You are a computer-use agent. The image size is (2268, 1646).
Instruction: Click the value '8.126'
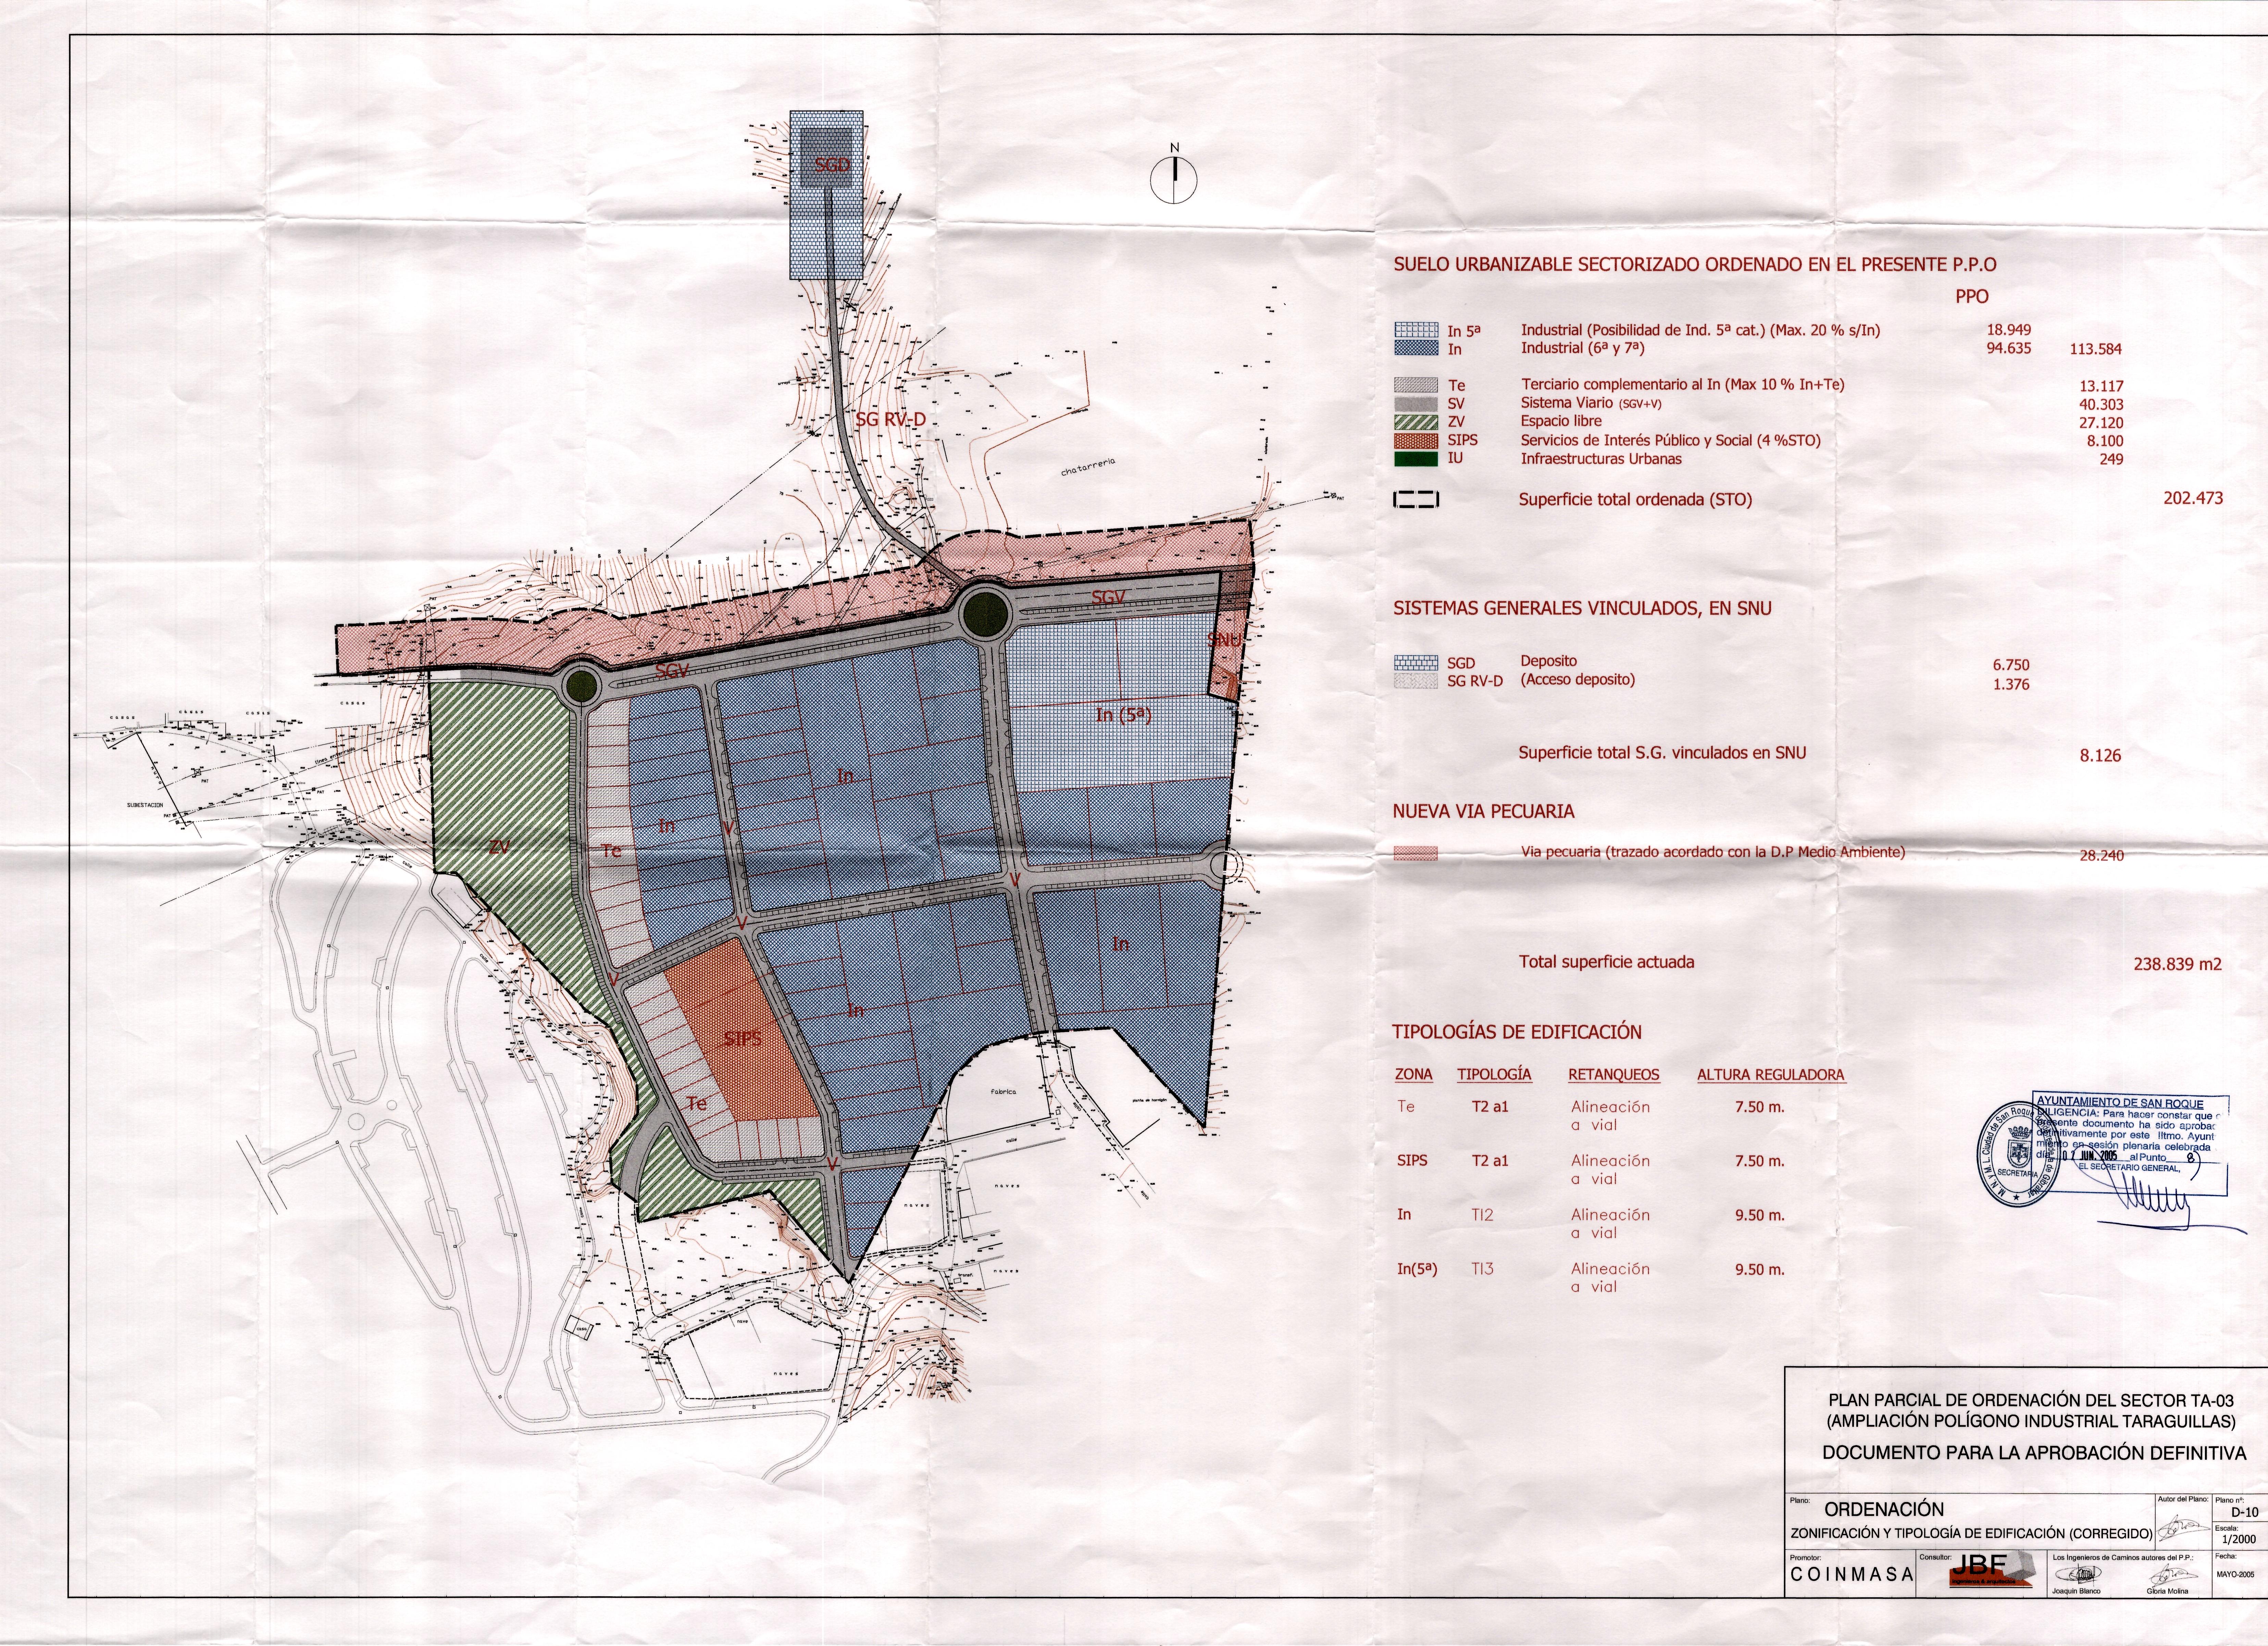coord(2100,756)
